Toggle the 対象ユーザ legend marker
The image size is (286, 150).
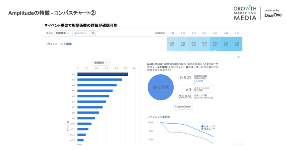pos(202,126)
